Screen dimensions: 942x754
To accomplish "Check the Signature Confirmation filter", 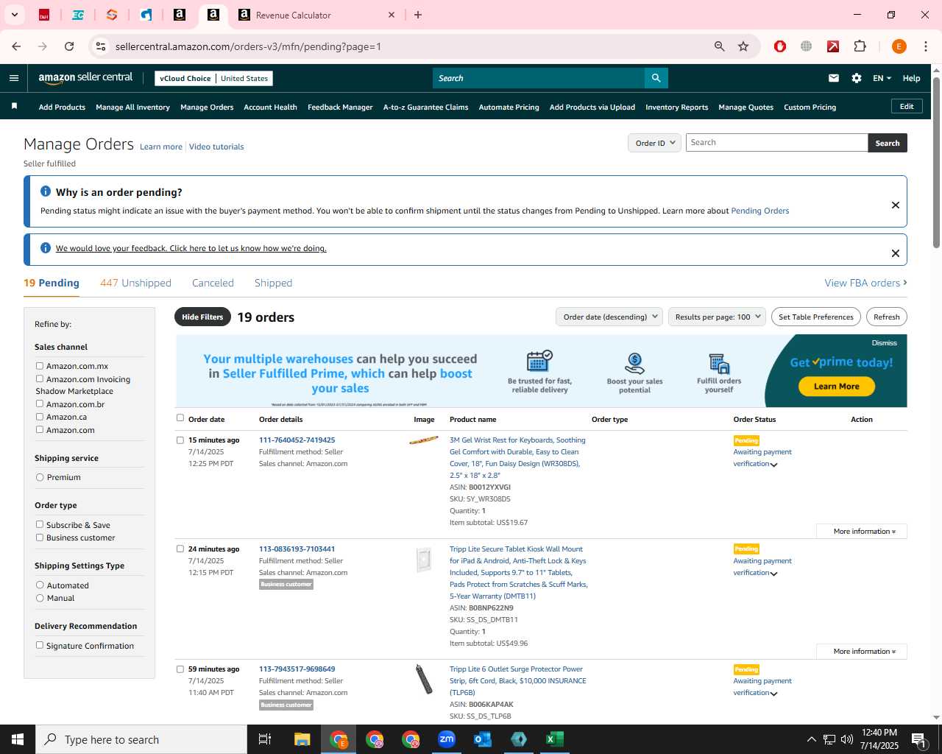I will (40, 645).
